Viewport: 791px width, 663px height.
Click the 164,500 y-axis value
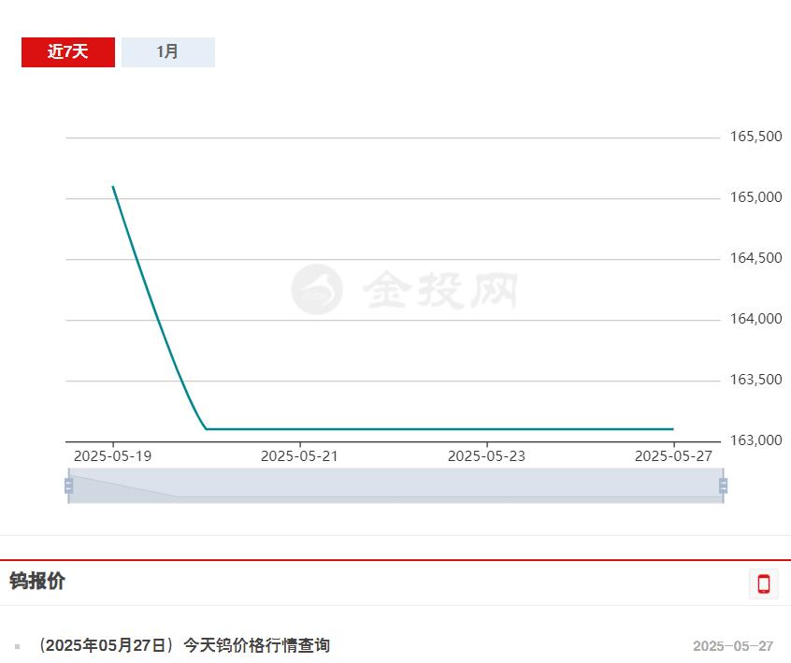click(x=756, y=258)
